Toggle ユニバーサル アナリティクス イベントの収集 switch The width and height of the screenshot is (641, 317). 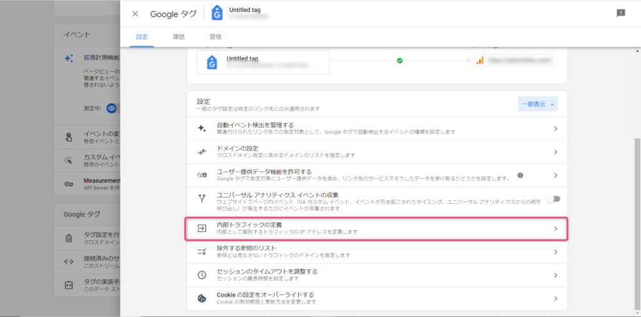click(x=553, y=199)
